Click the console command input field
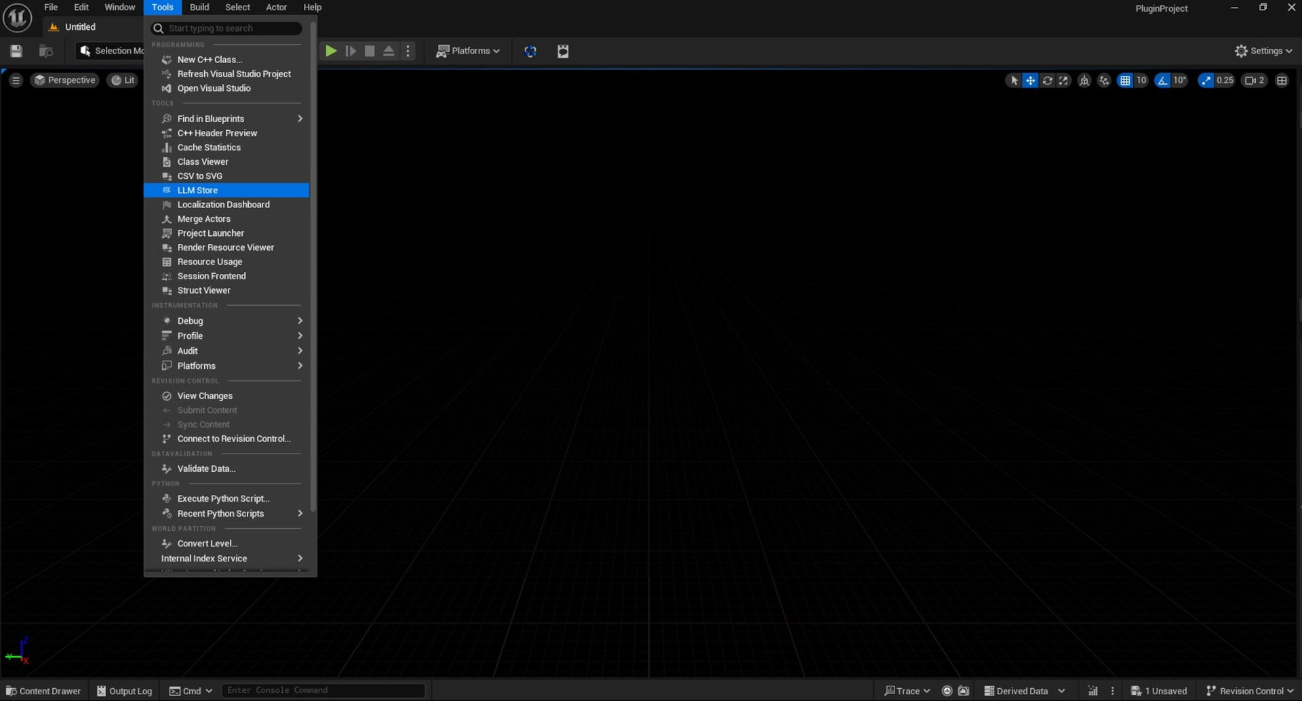1302x701 pixels. pyautogui.click(x=323, y=690)
